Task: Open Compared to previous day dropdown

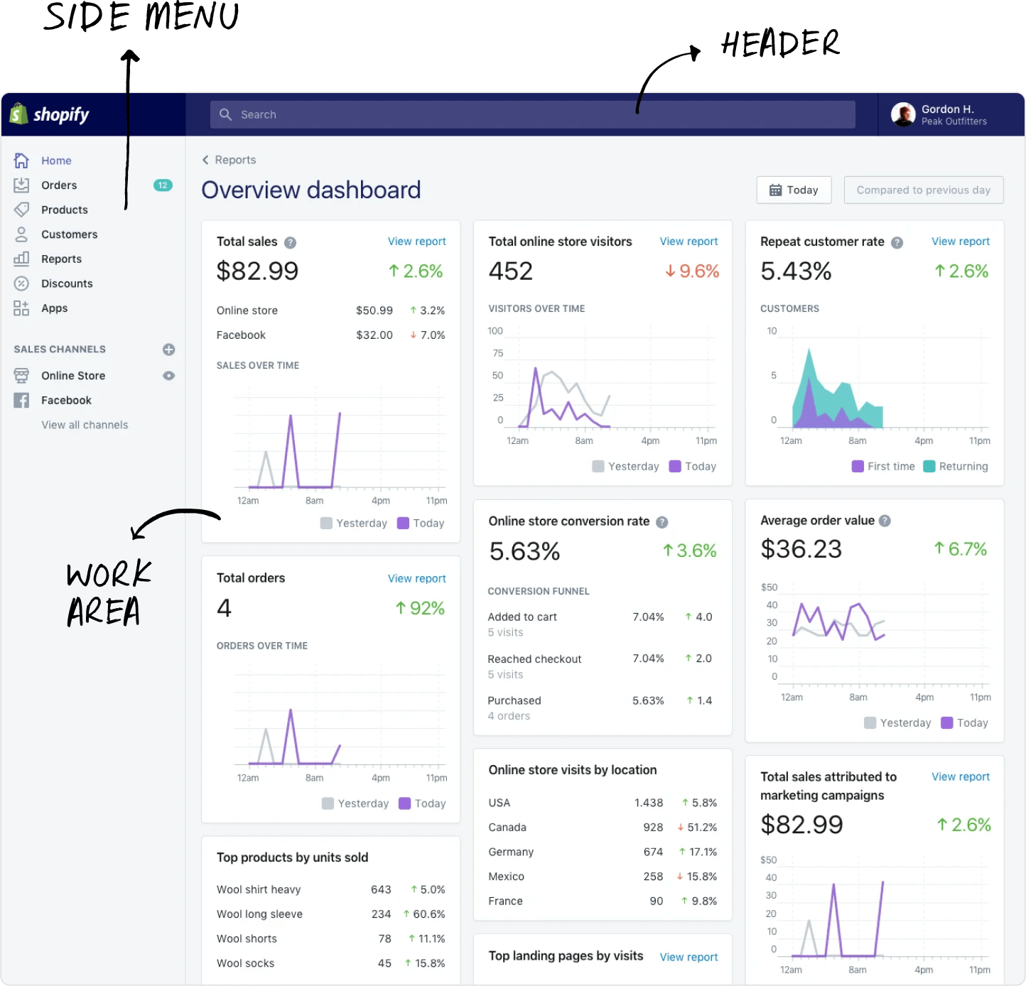Action: 923,190
